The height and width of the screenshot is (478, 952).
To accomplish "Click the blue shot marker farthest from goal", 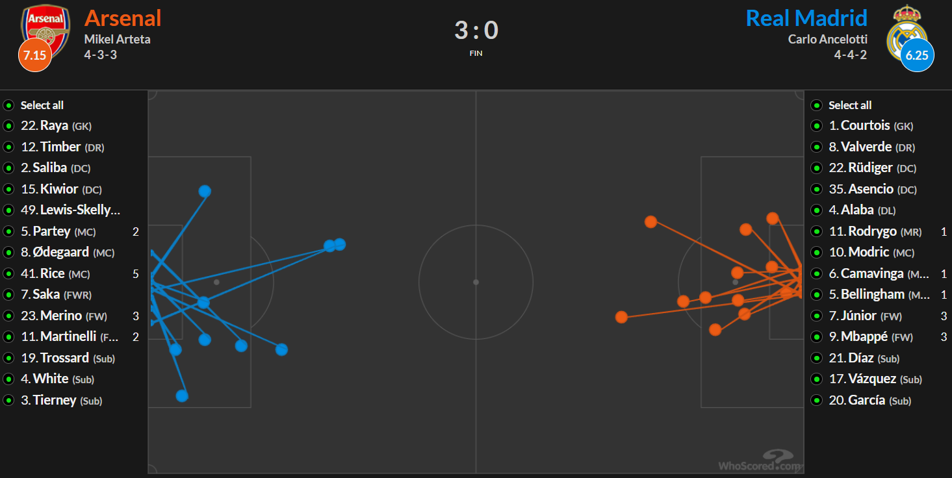I will 339,244.
